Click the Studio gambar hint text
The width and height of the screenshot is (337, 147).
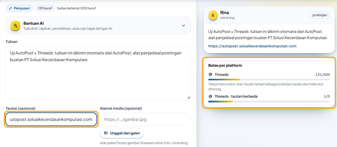[144, 143]
